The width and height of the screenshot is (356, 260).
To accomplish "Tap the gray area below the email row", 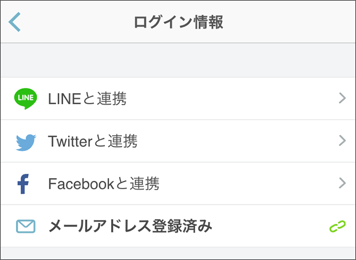I will coord(178,254).
